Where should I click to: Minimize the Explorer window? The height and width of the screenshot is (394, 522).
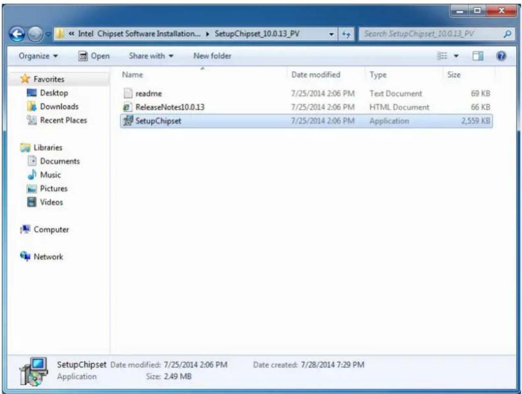pos(460,11)
